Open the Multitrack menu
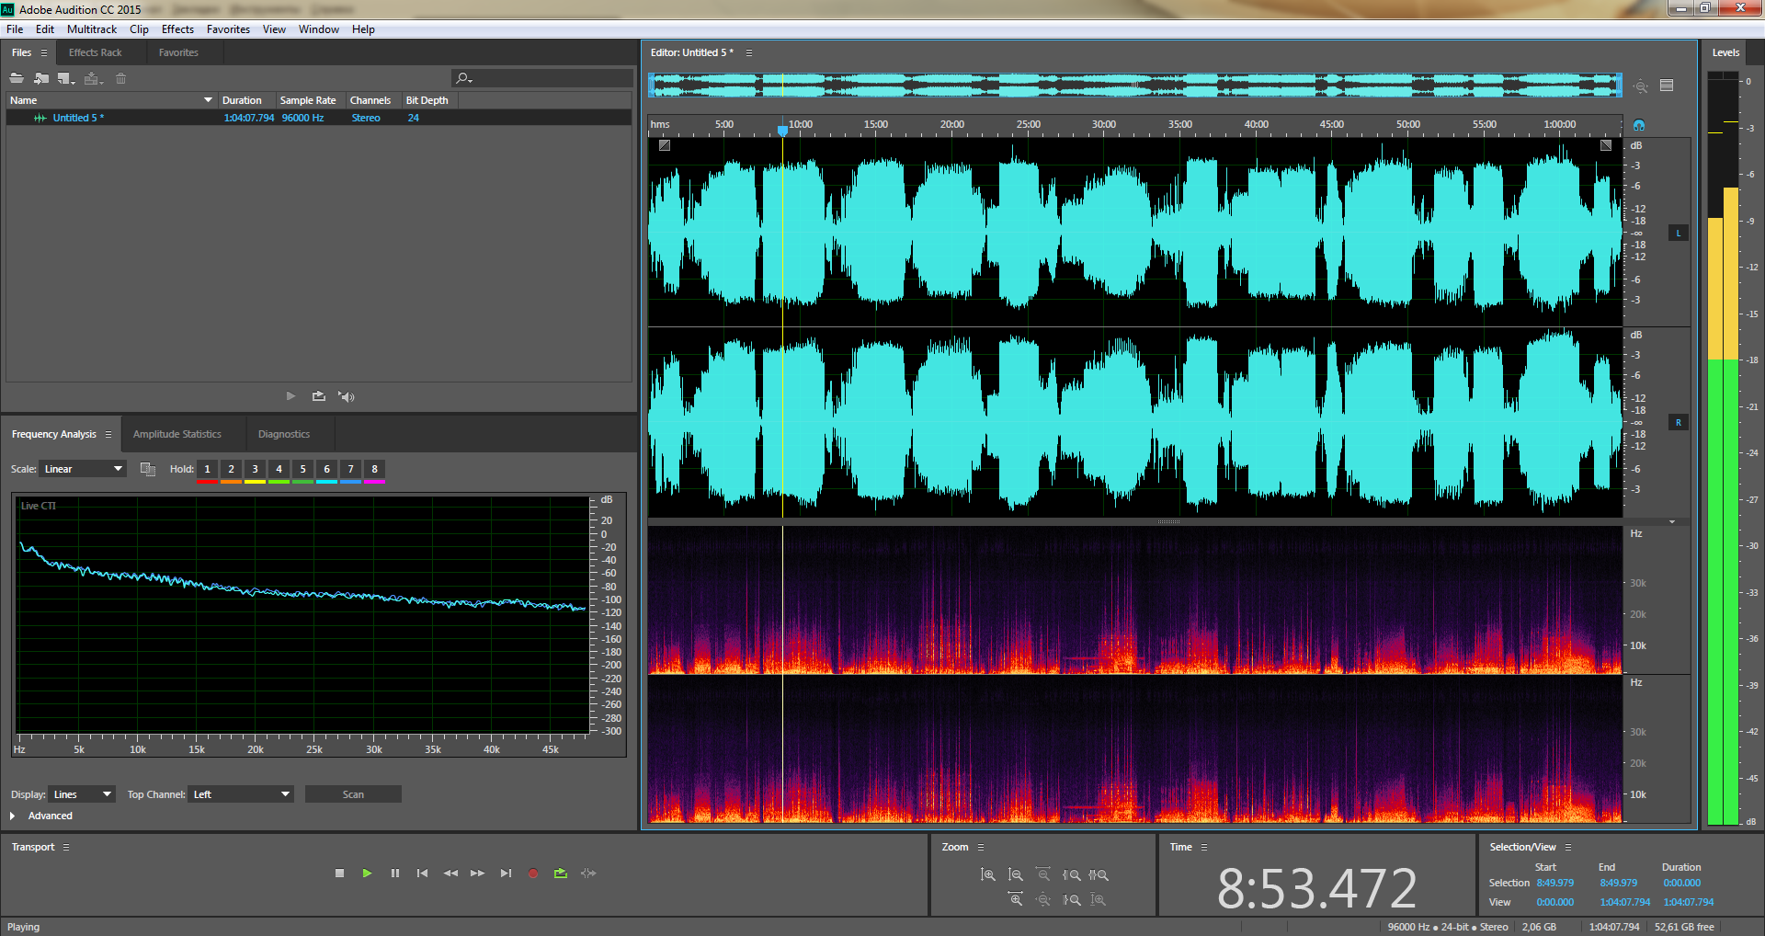 point(92,29)
